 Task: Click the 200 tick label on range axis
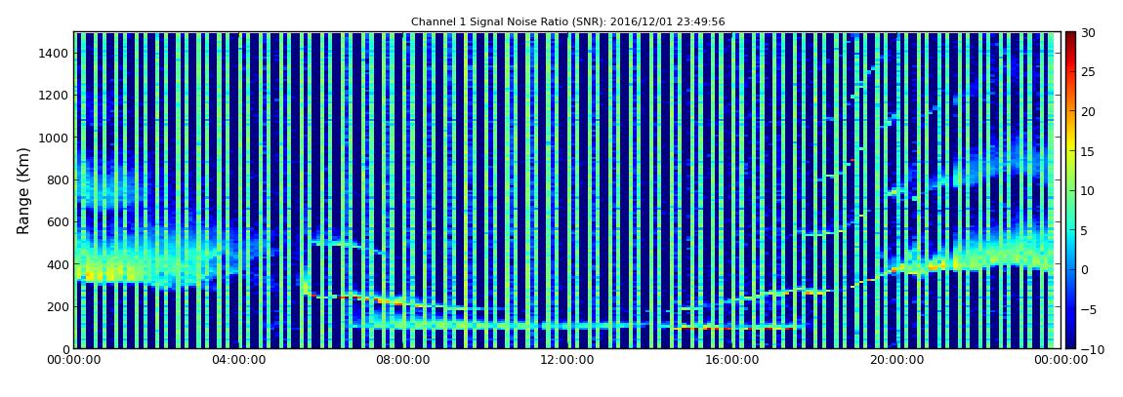tap(58, 306)
